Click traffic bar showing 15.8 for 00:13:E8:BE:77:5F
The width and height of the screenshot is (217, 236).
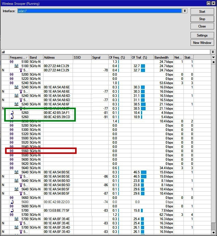point(142,210)
